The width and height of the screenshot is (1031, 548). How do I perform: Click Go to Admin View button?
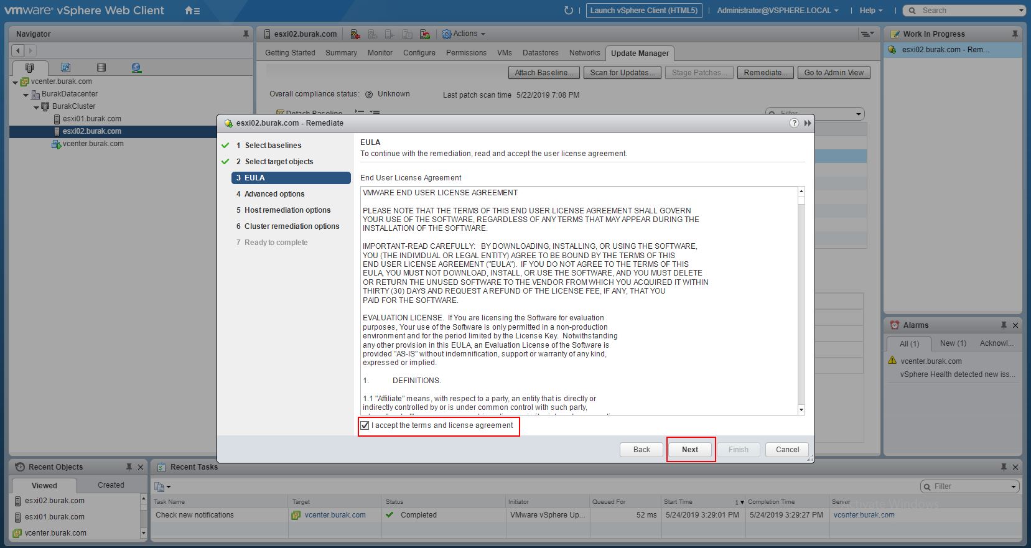coord(834,73)
